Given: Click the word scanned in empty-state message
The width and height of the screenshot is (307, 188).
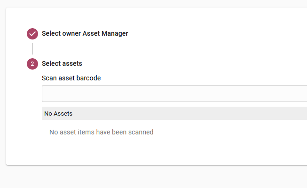Looking at the screenshot, I should coord(141,132).
